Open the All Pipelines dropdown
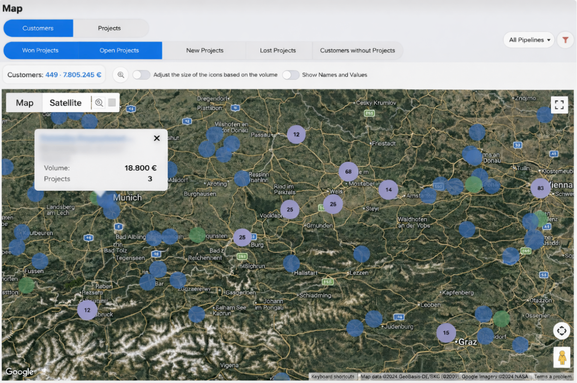577x383 pixels. 529,40
